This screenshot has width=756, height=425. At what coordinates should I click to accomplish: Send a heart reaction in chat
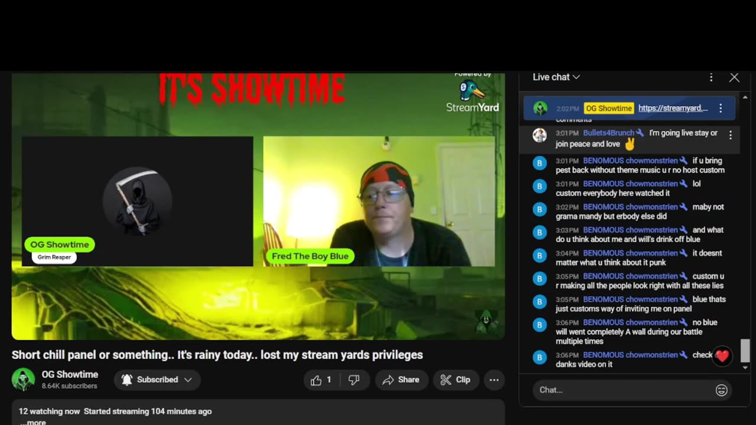(722, 356)
